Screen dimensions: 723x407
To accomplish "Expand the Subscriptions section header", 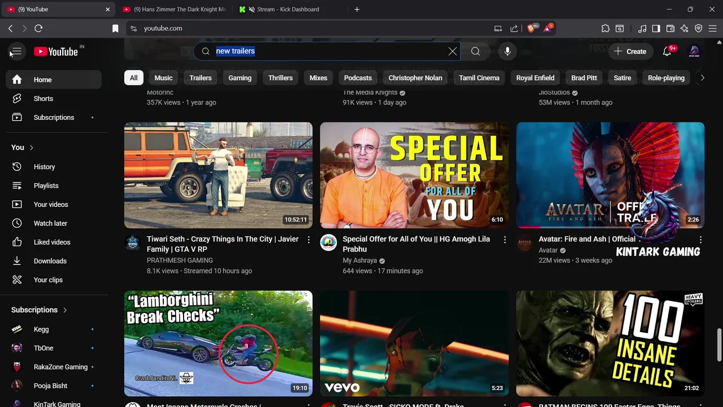I will 39,310.
